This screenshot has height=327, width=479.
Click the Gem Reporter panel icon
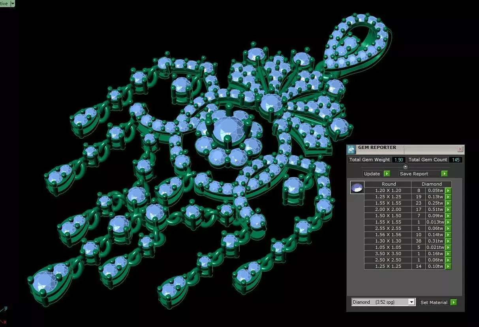click(351, 149)
